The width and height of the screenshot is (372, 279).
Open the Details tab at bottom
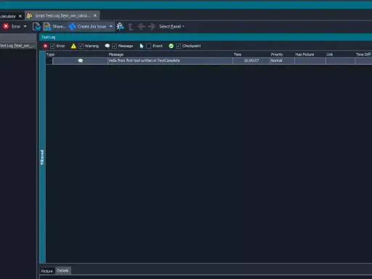63,270
